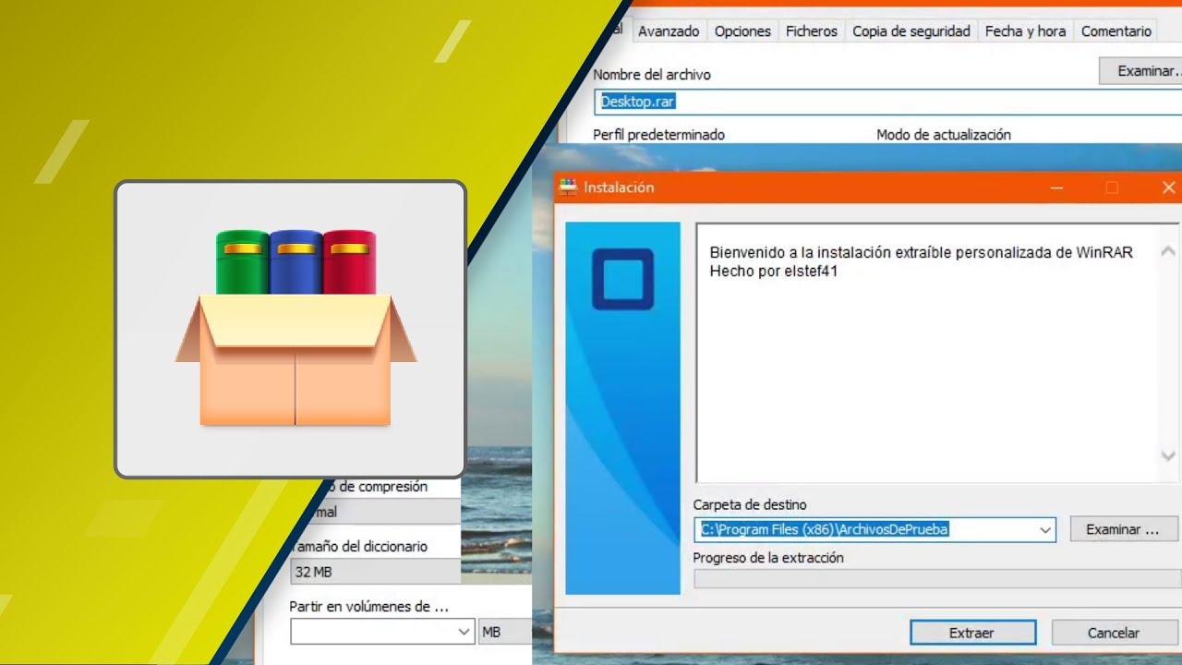Click the WinRAR icon in Instalación title bar

(569, 187)
